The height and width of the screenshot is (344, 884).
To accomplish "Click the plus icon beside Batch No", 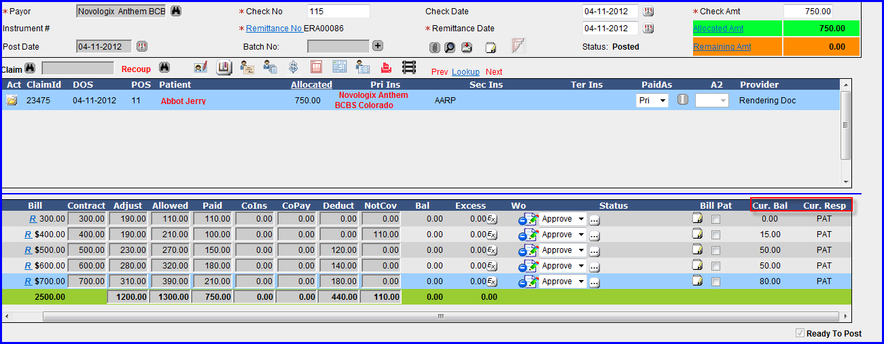I will click(x=378, y=46).
